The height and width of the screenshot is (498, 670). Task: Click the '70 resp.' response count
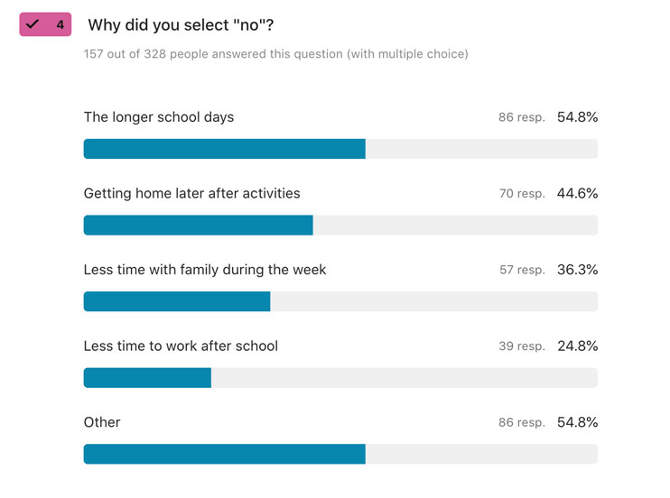click(x=522, y=194)
